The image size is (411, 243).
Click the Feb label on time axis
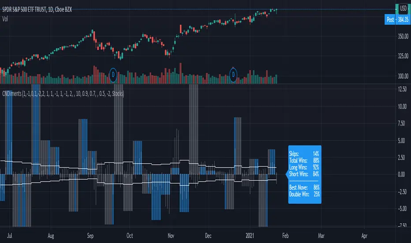(285, 235)
